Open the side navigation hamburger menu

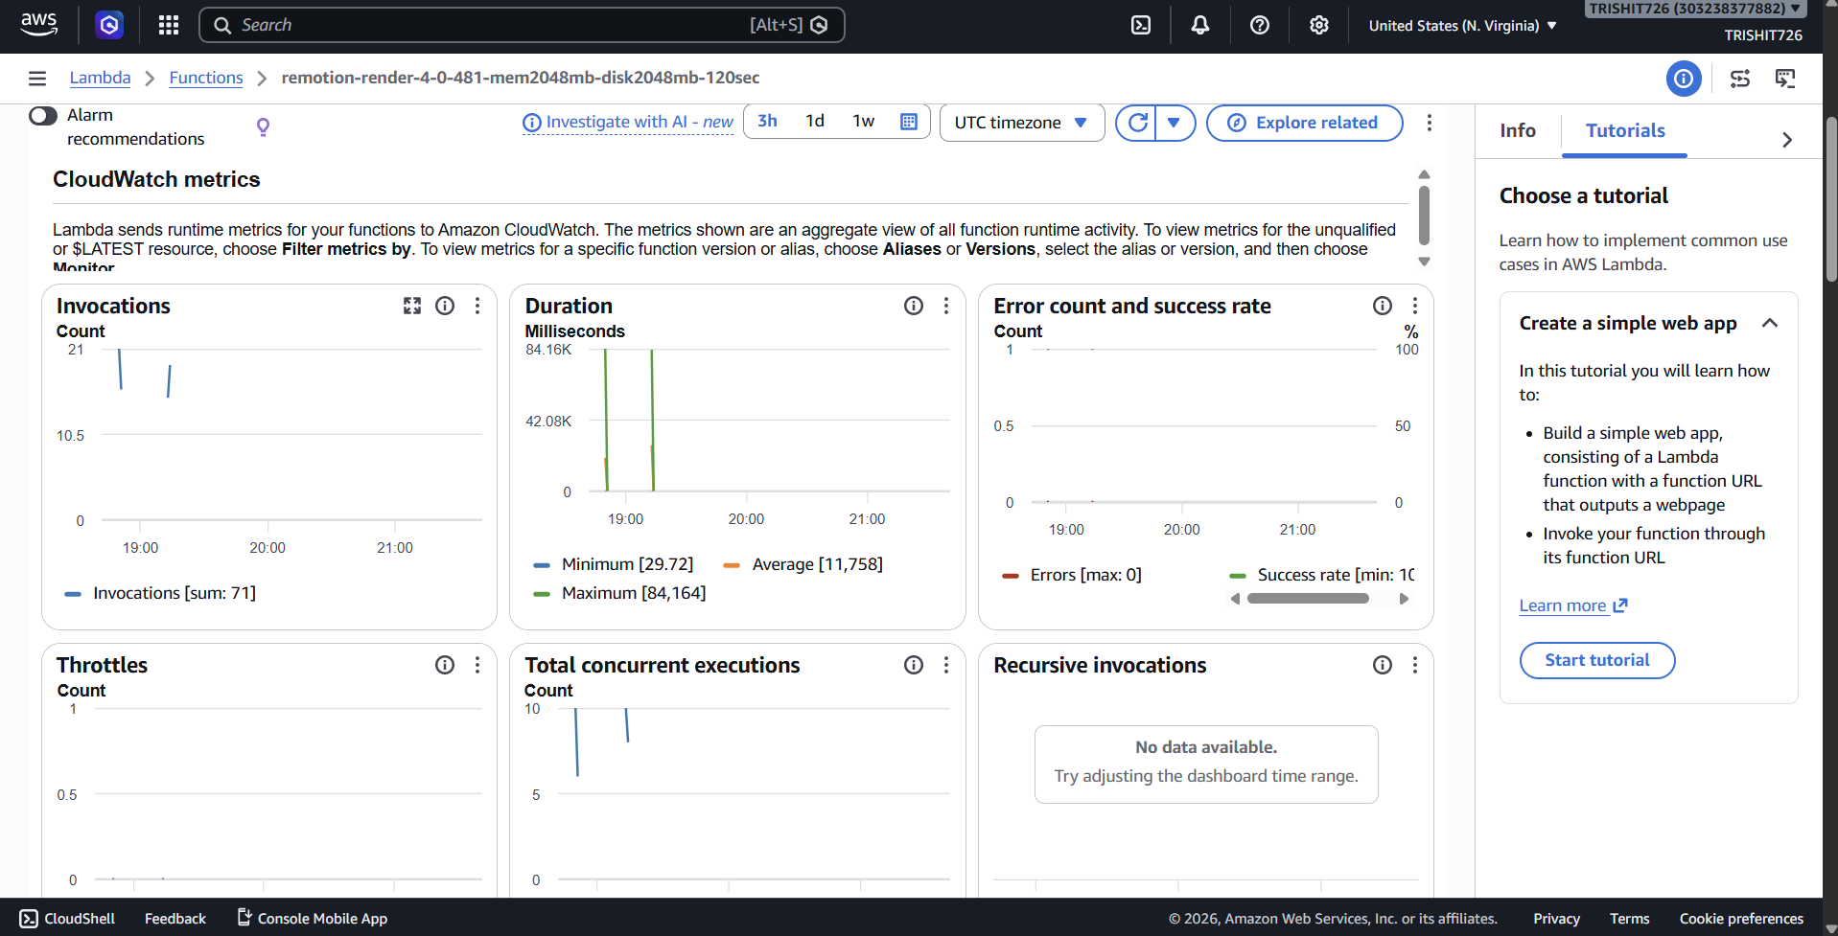[x=37, y=79]
